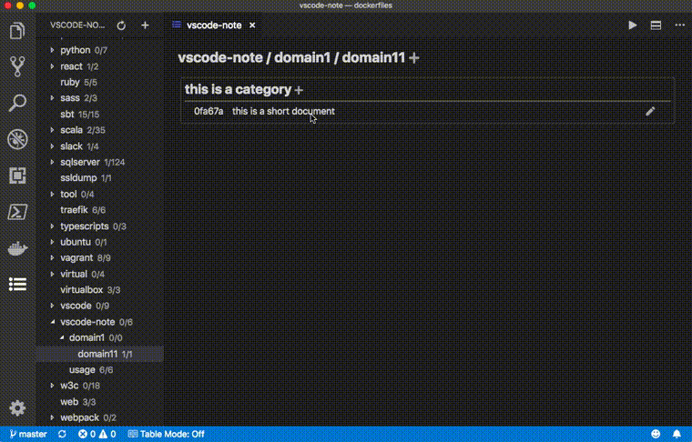Open errors and warnings count
Image resolution: width=692 pixels, height=442 pixels.
97,434
